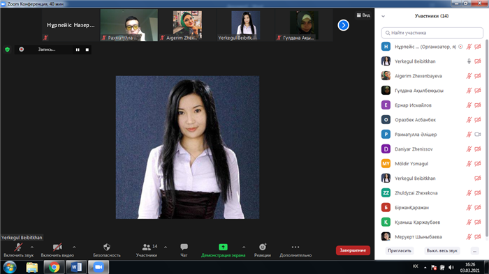Click the Find participant search field
The width and height of the screenshot is (489, 274).
click(x=432, y=33)
